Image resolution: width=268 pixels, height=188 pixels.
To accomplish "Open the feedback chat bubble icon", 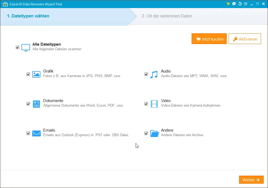I will 234,4.
